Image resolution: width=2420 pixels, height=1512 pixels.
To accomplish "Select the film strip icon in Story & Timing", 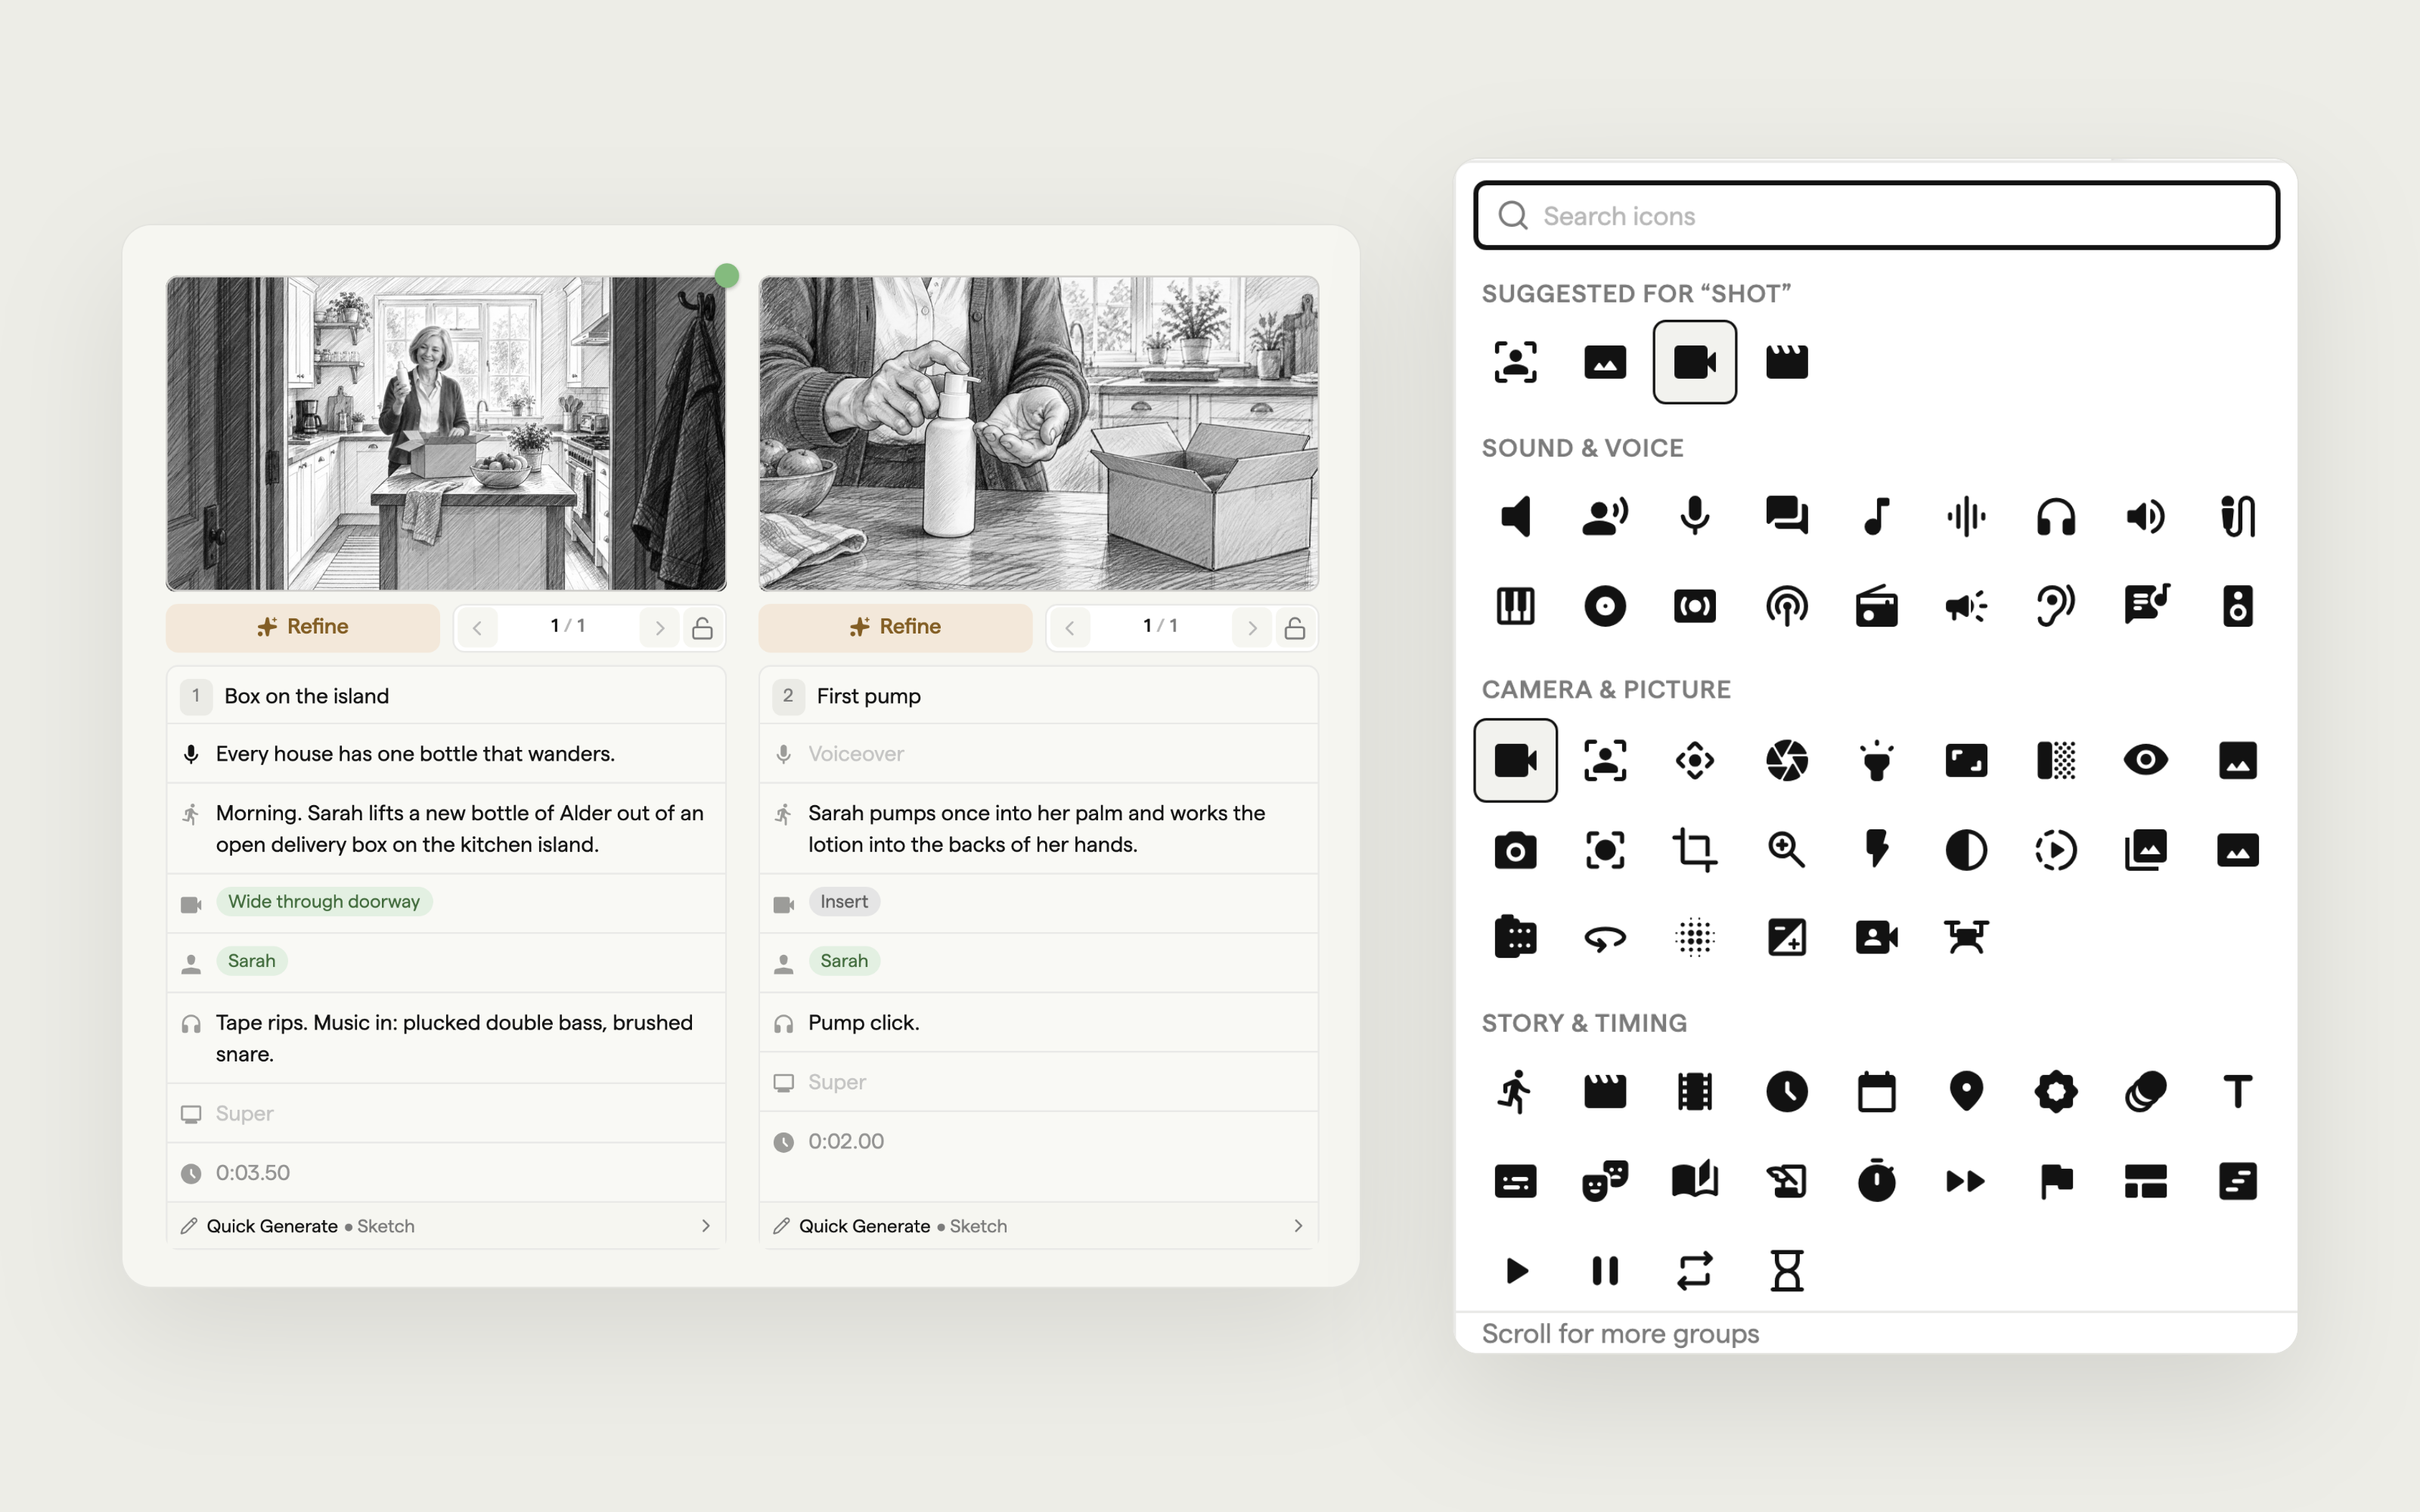I will click(x=1694, y=1091).
